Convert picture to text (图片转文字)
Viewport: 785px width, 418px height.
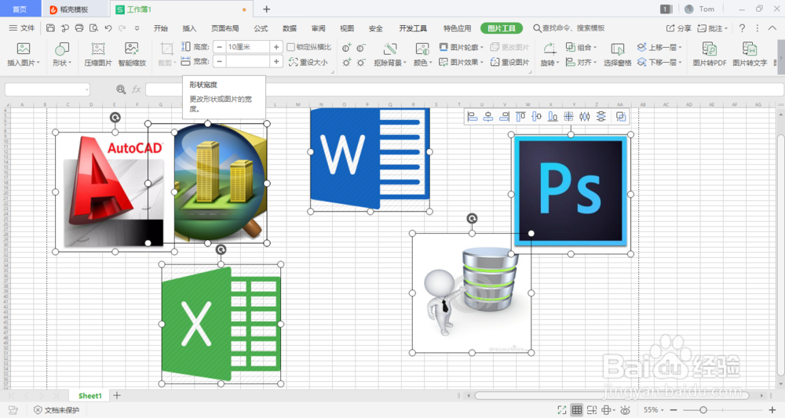(750, 54)
